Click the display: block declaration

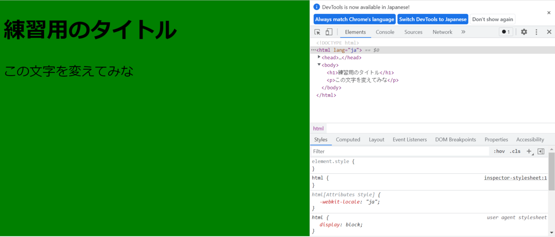(341, 225)
